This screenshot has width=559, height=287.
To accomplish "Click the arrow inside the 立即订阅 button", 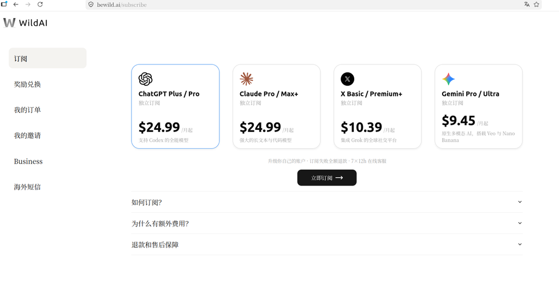I will click(x=340, y=177).
